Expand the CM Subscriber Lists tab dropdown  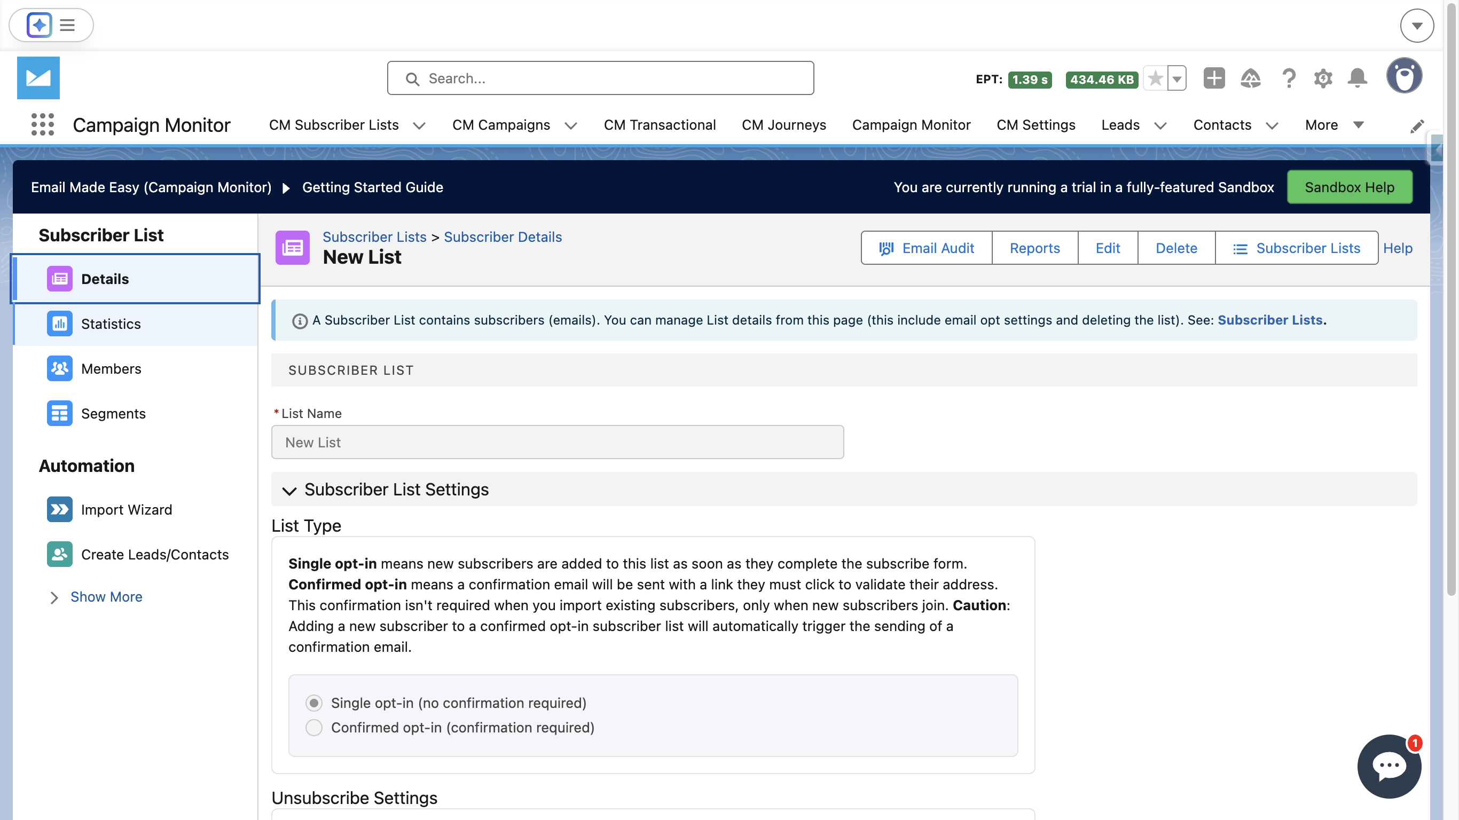pyautogui.click(x=419, y=125)
